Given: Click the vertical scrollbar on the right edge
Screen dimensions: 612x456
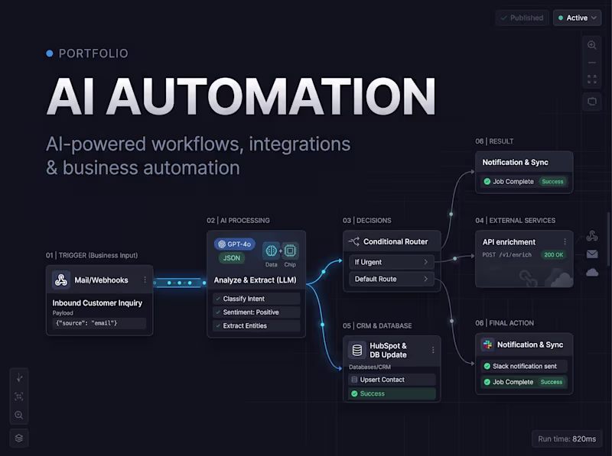Looking at the screenshot, I should pos(608,238).
